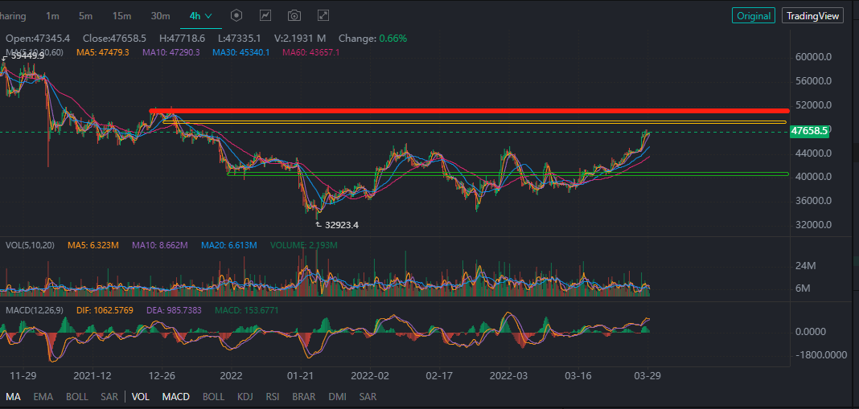Click the VOL(5,10,20) indicator label
The image size is (859, 409).
click(30, 245)
